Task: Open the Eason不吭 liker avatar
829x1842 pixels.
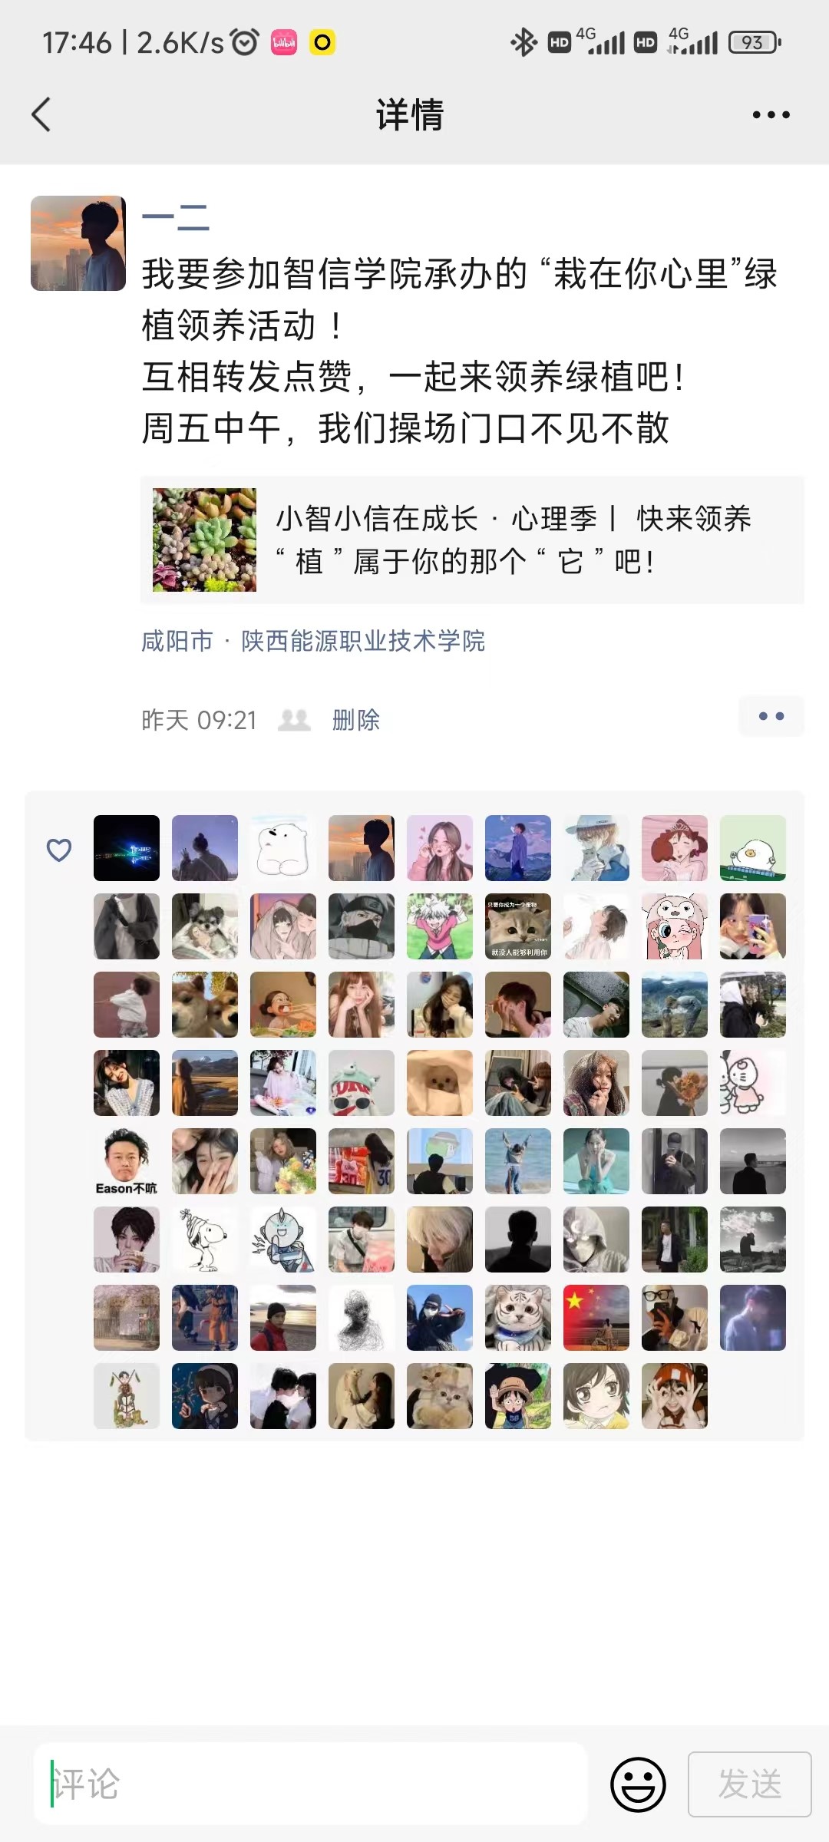Action: pyautogui.click(x=127, y=1161)
